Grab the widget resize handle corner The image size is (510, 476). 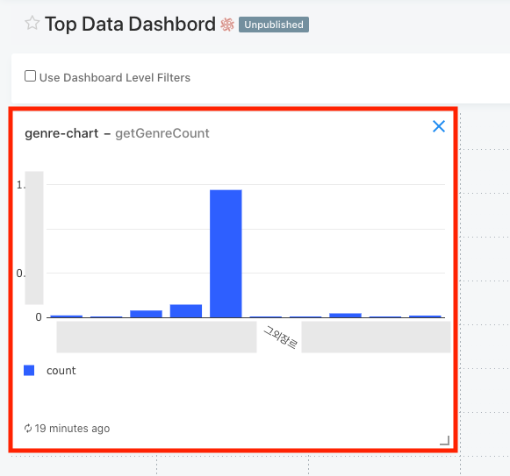[445, 440]
